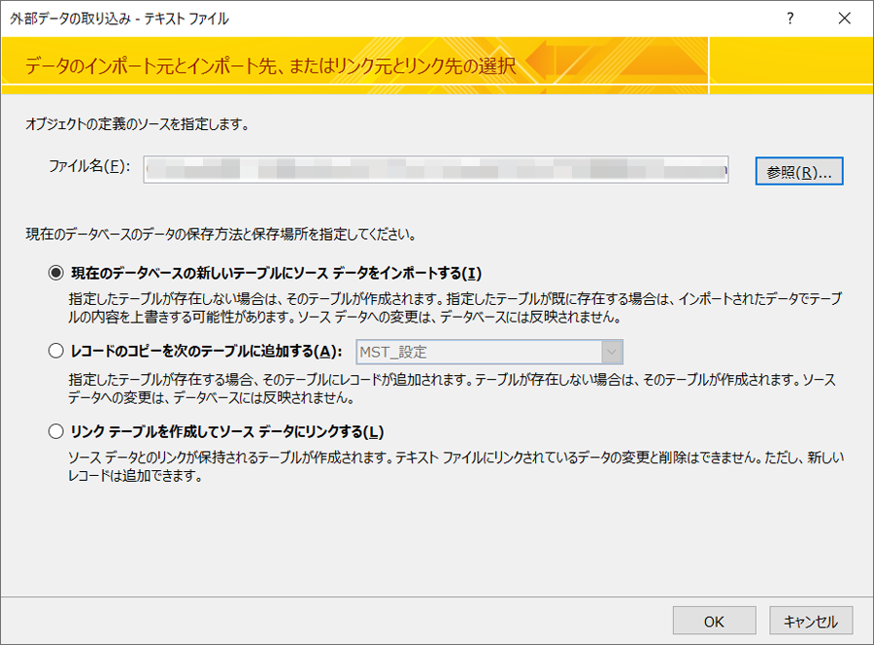
Task: Choose the レコードのコピーを次のテーブルに追加する radio circle
Action: pyautogui.click(x=55, y=352)
